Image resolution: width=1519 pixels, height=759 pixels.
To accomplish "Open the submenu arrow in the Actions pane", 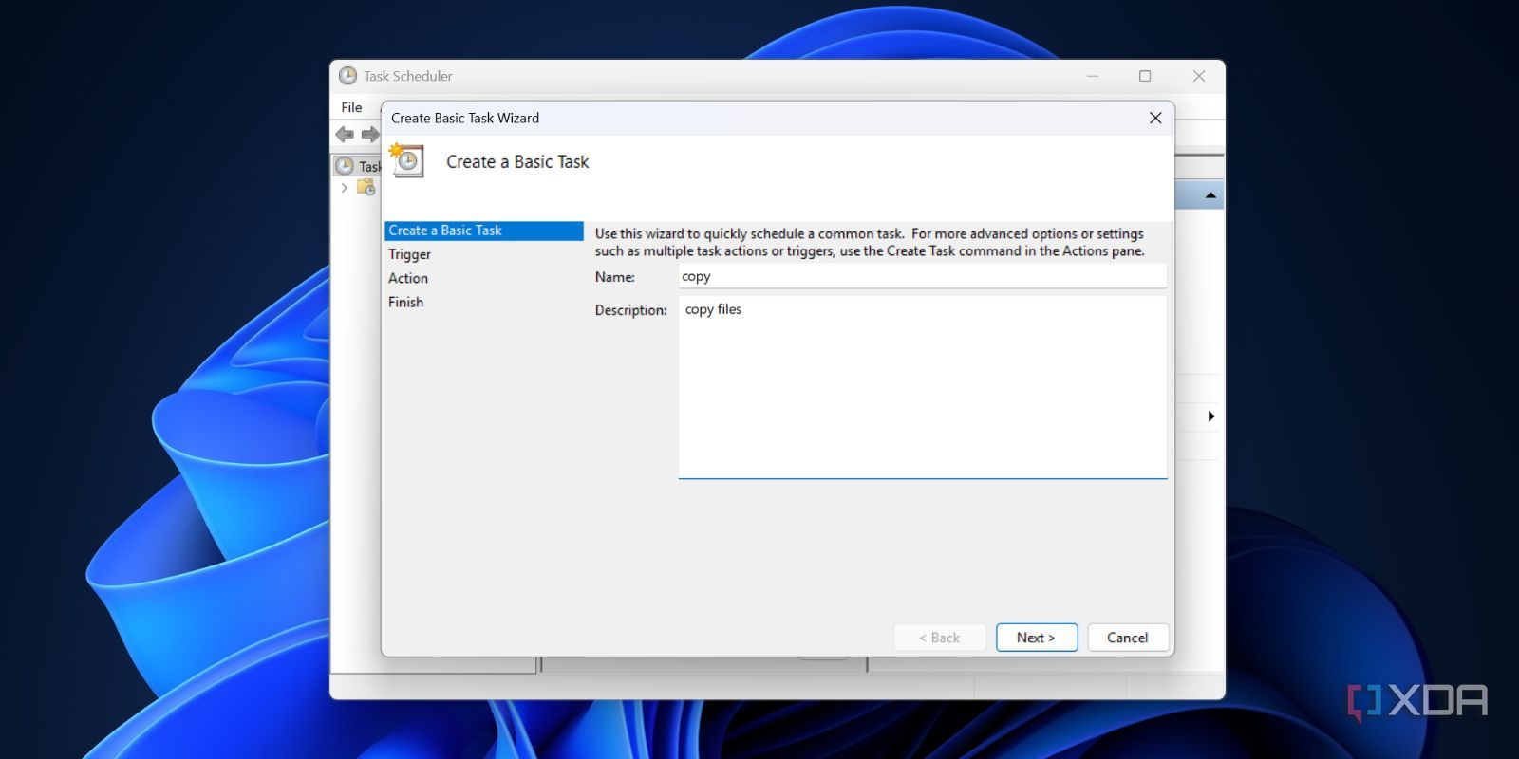I will 1210,417.
